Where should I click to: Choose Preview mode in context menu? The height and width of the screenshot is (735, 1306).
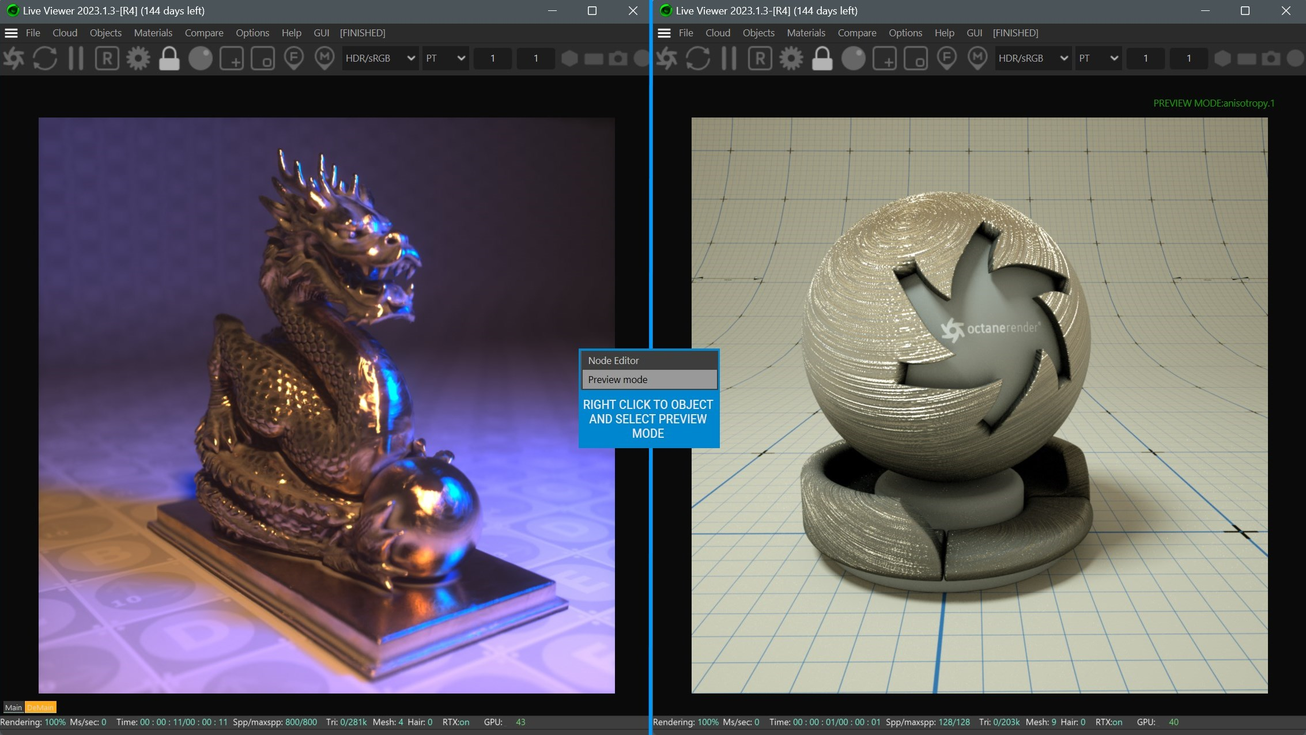(649, 380)
